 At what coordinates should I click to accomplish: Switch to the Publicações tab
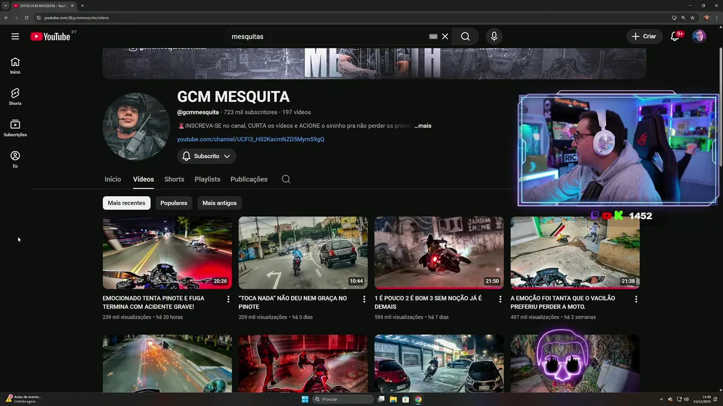[x=249, y=179]
